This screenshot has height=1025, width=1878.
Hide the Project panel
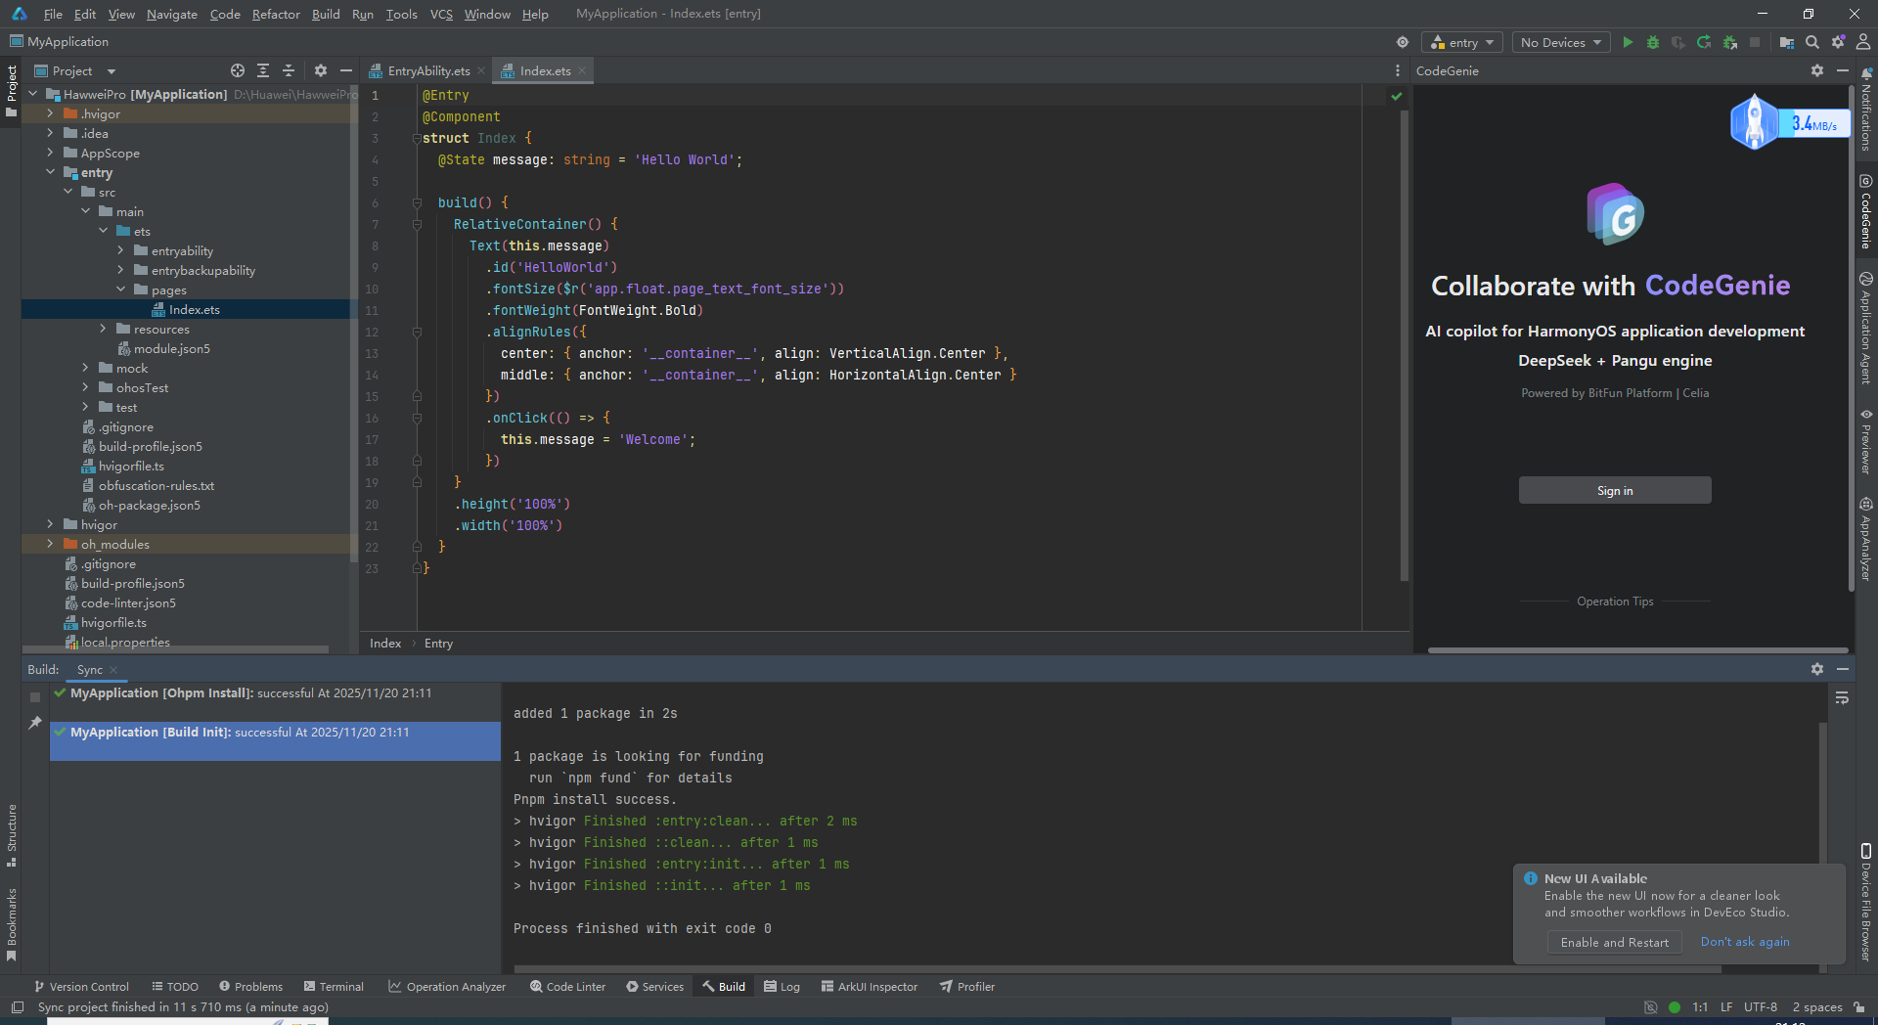click(346, 70)
